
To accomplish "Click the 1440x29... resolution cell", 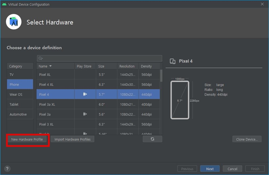I will click(128, 124).
